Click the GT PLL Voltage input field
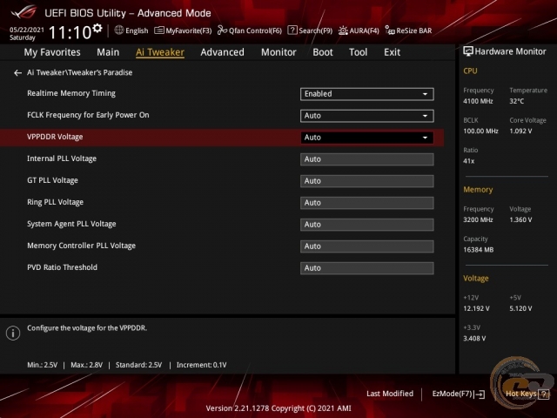 tap(367, 181)
